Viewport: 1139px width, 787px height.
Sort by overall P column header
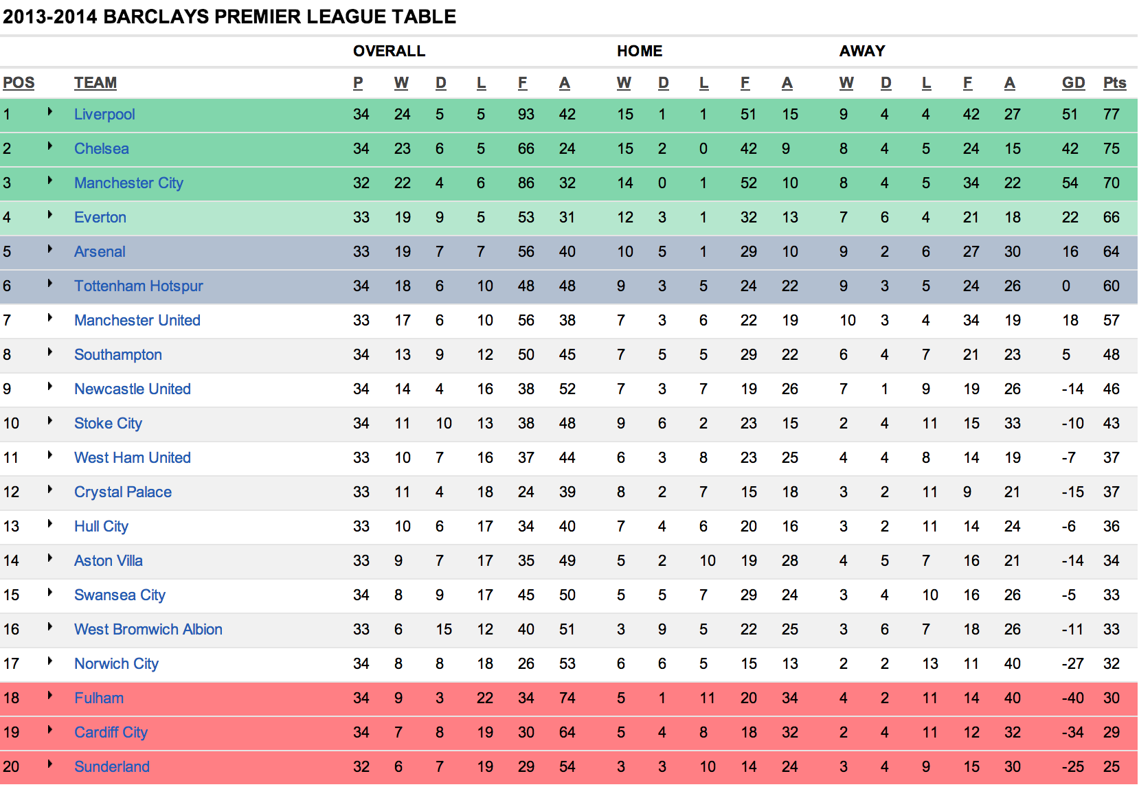coord(358,83)
